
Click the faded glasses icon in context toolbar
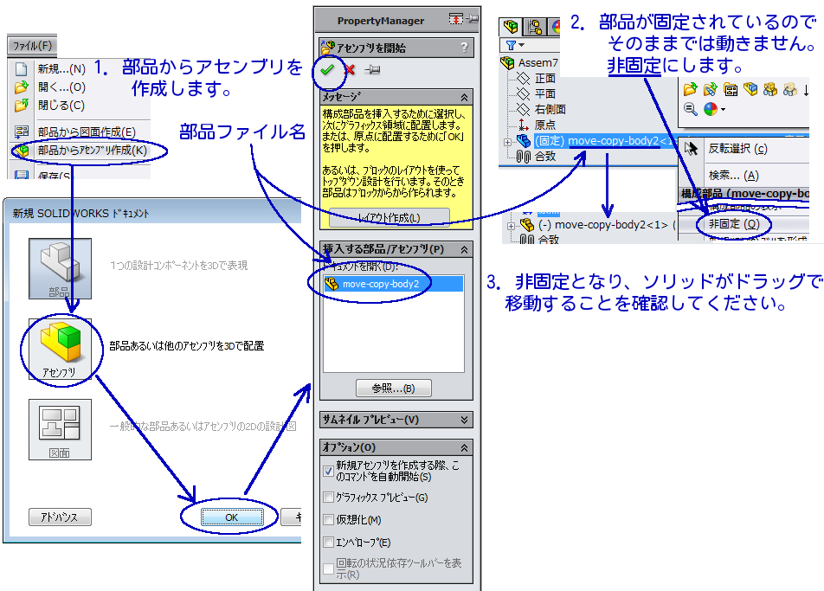[x=790, y=89]
